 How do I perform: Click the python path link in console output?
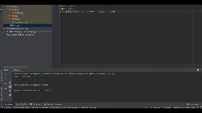64,74
